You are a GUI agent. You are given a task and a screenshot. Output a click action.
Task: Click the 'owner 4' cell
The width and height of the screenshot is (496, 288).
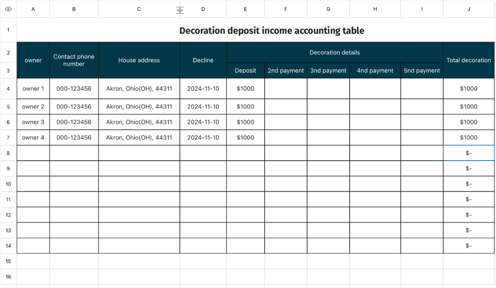(33, 137)
